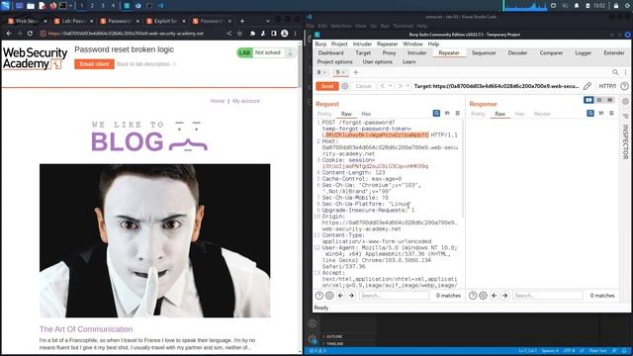Screen dimensions: 633x356
Task: Open the Burp menu in the menu bar
Action: (320, 44)
